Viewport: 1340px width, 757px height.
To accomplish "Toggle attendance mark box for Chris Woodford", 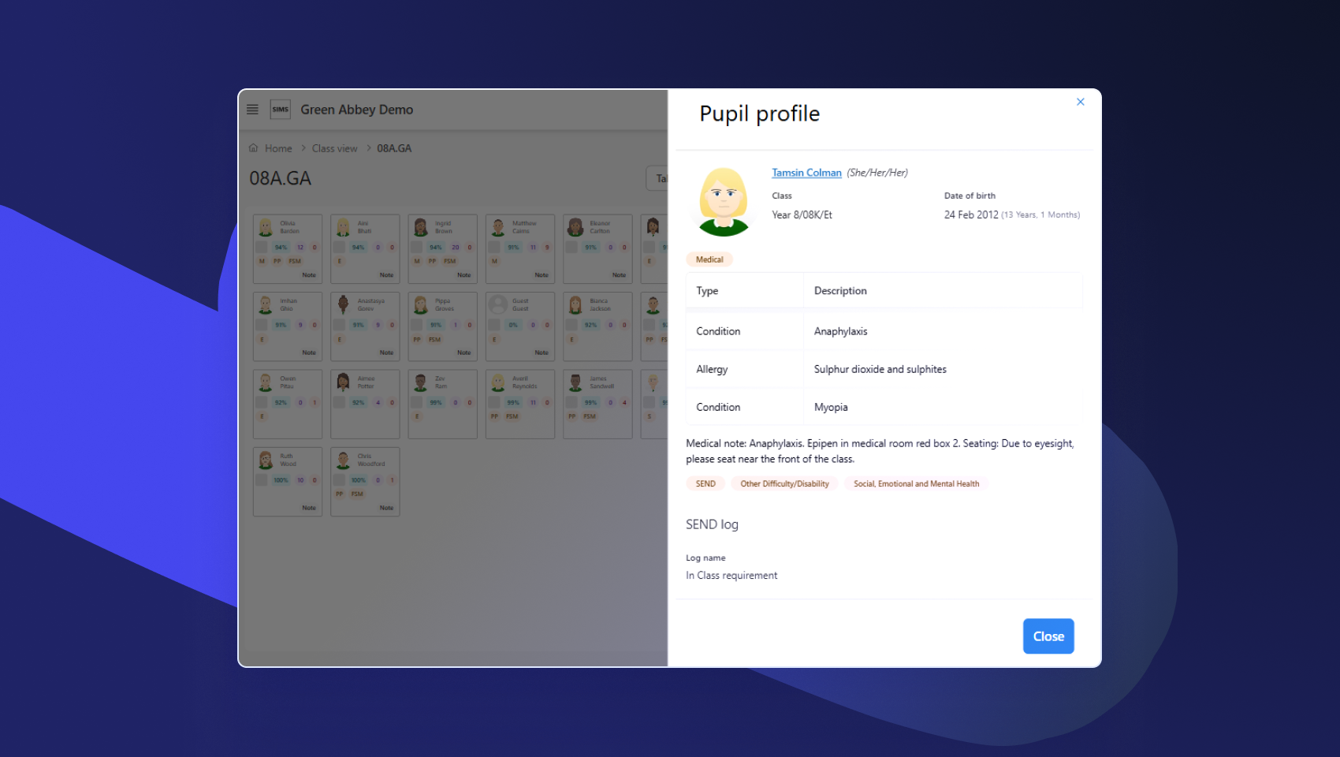I will click(339, 480).
